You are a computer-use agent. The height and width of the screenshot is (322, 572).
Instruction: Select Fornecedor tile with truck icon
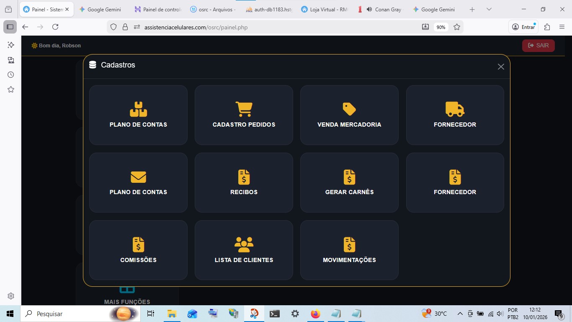pos(455,115)
